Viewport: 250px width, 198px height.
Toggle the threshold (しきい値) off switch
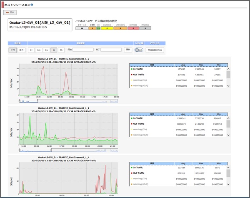pos(139,50)
